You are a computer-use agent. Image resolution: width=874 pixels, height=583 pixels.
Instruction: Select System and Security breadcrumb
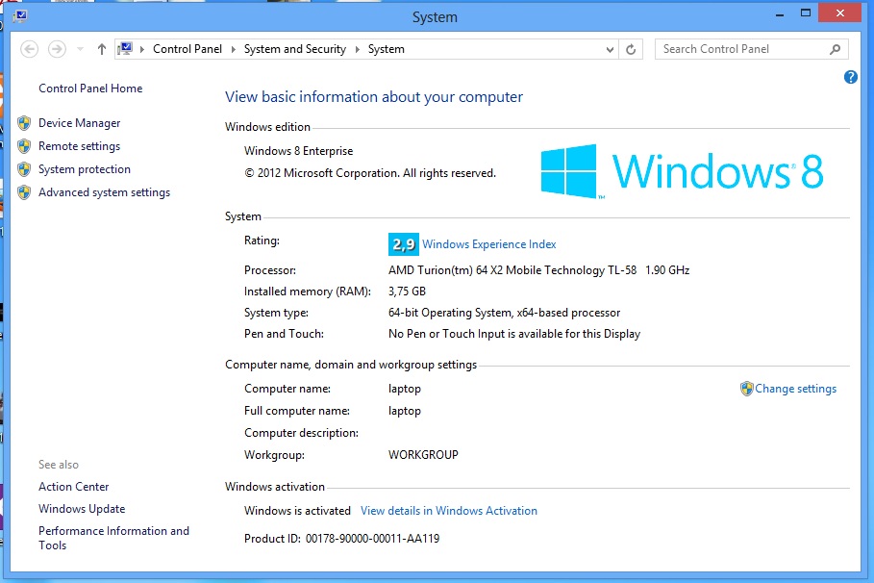tap(294, 49)
